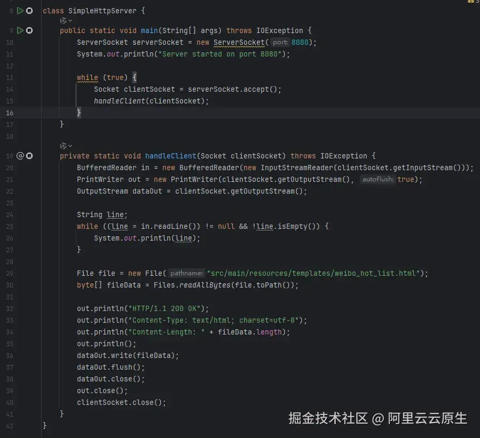This screenshot has height=438, width=480.
Task: Click the AI Assistant icon above handleClient method
Action: [62, 145]
